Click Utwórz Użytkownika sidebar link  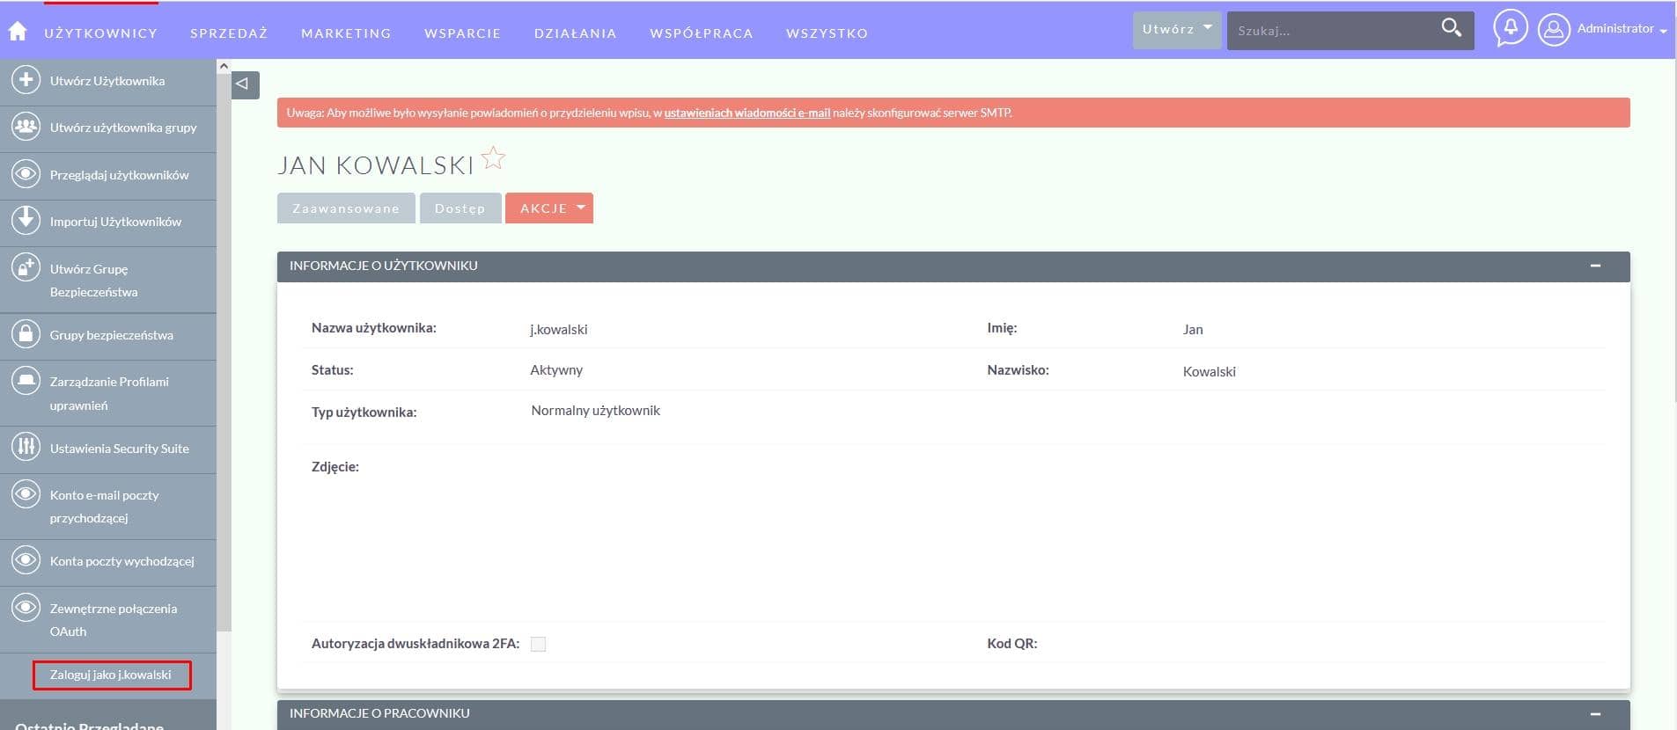coord(107,81)
